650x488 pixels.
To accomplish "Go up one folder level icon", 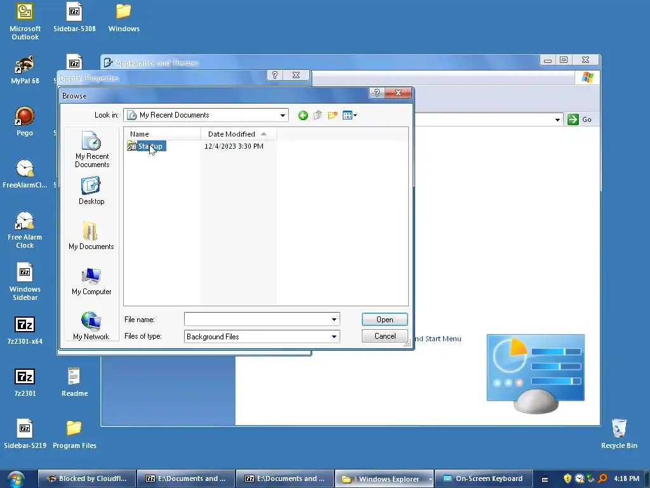I will pos(317,116).
